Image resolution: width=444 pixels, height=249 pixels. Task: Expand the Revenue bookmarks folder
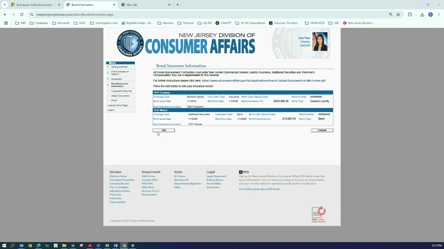tap(165, 23)
